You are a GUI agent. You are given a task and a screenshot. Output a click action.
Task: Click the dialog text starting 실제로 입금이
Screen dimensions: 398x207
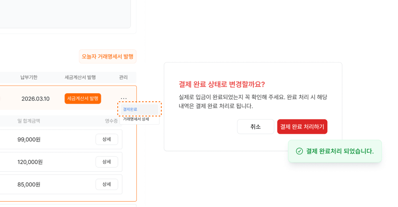(x=253, y=101)
